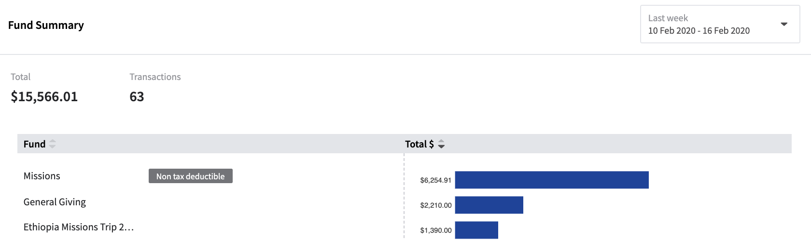Click the transactions count 63

tap(137, 97)
